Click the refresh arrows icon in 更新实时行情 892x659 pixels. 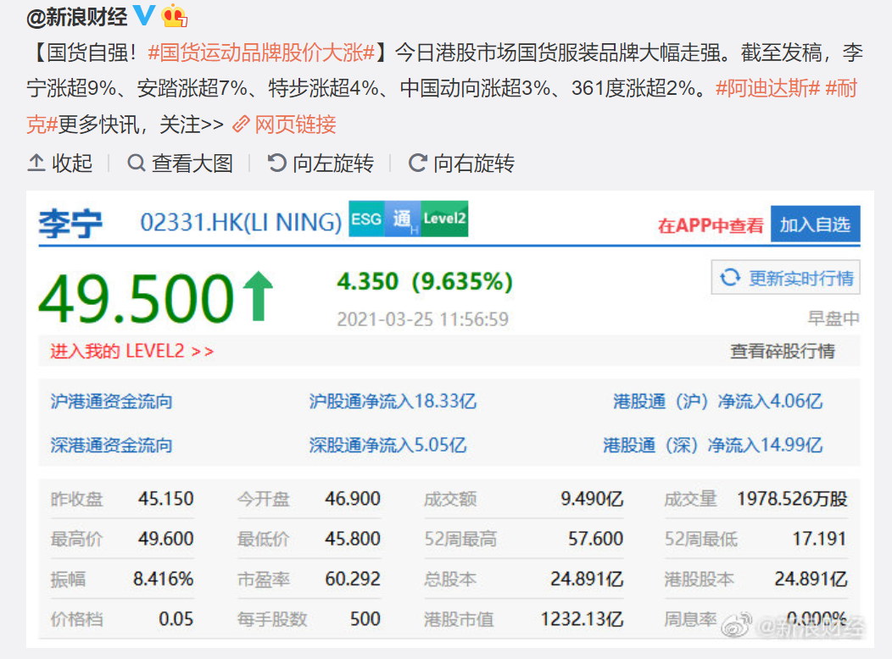(x=730, y=278)
